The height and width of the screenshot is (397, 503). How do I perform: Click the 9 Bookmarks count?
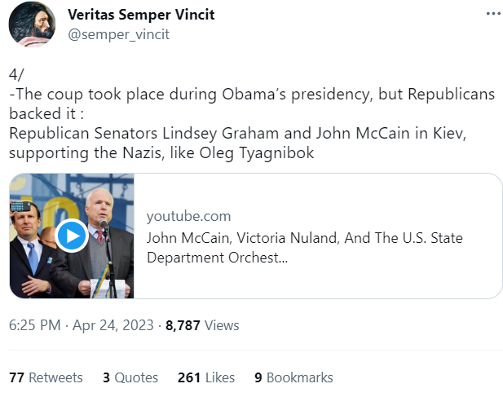coord(293,377)
